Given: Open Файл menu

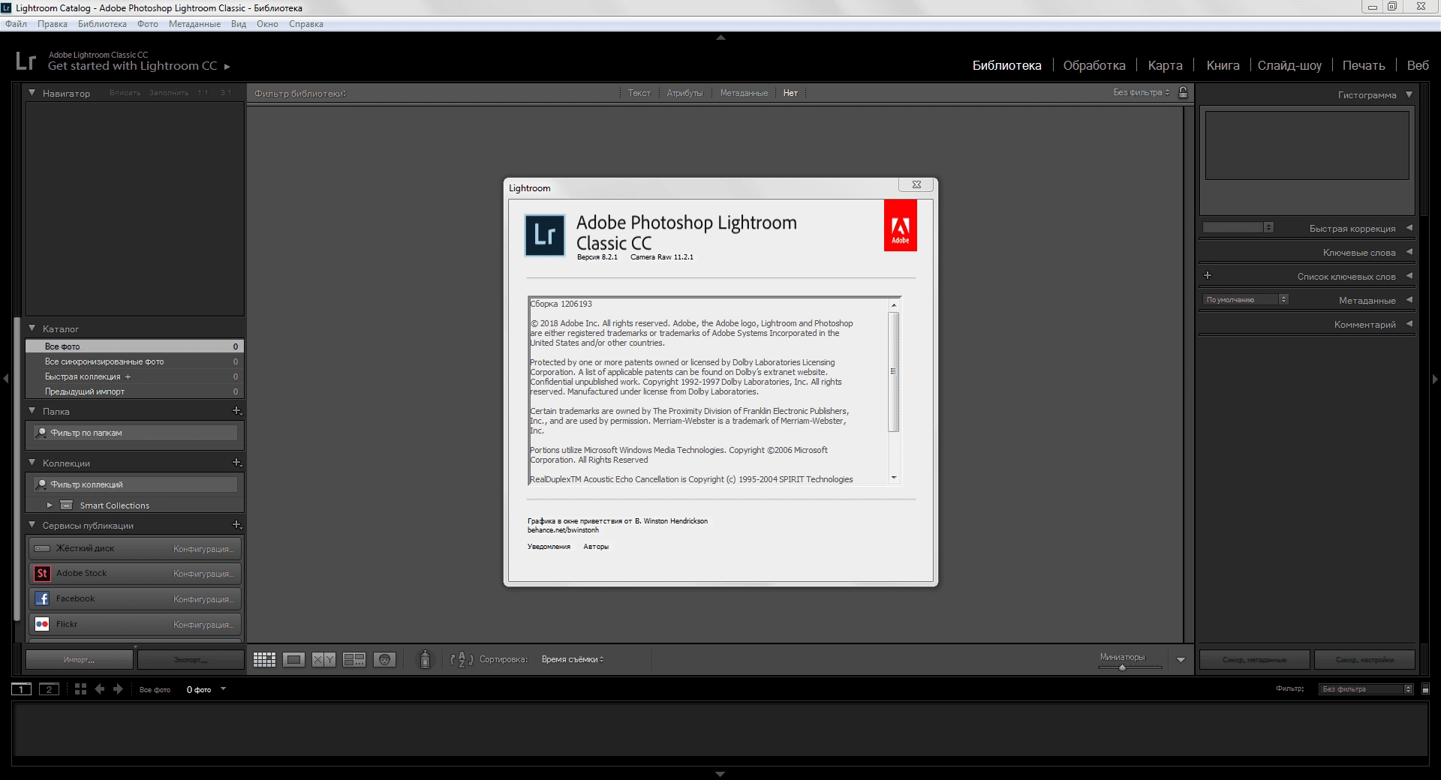Looking at the screenshot, I should (16, 24).
